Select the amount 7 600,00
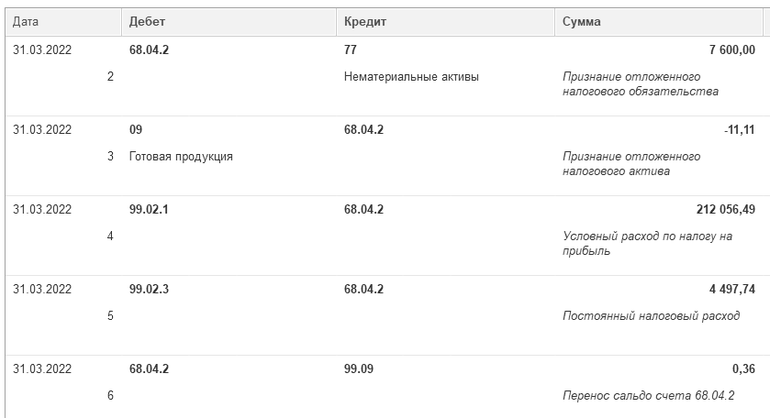The width and height of the screenshot is (770, 418). point(732,50)
